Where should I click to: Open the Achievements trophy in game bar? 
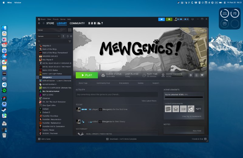pyautogui.click(x=163, y=75)
